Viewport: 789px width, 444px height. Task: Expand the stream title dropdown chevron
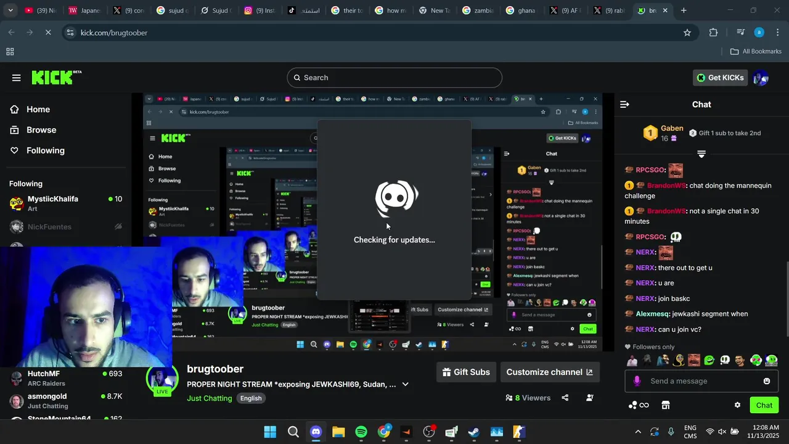click(405, 384)
